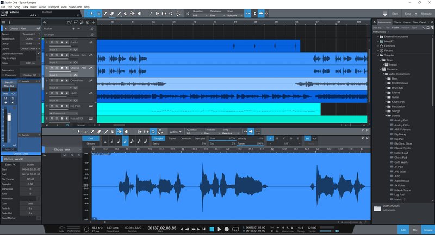Toggle the Event FX Enable button
This screenshot has height=235, width=435.
(x=30, y=164)
